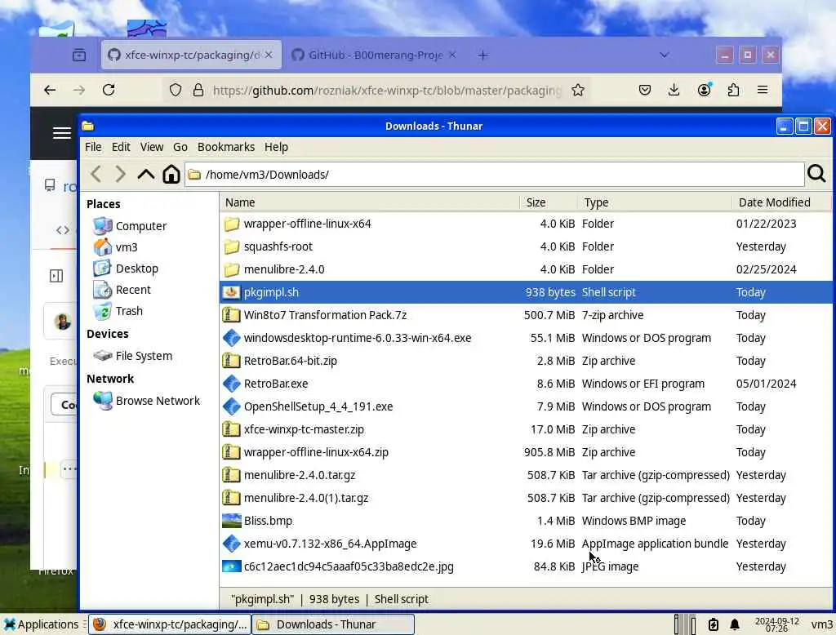Reload page in Firefox

click(109, 90)
